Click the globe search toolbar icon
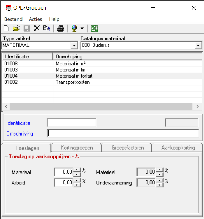 [74, 29]
